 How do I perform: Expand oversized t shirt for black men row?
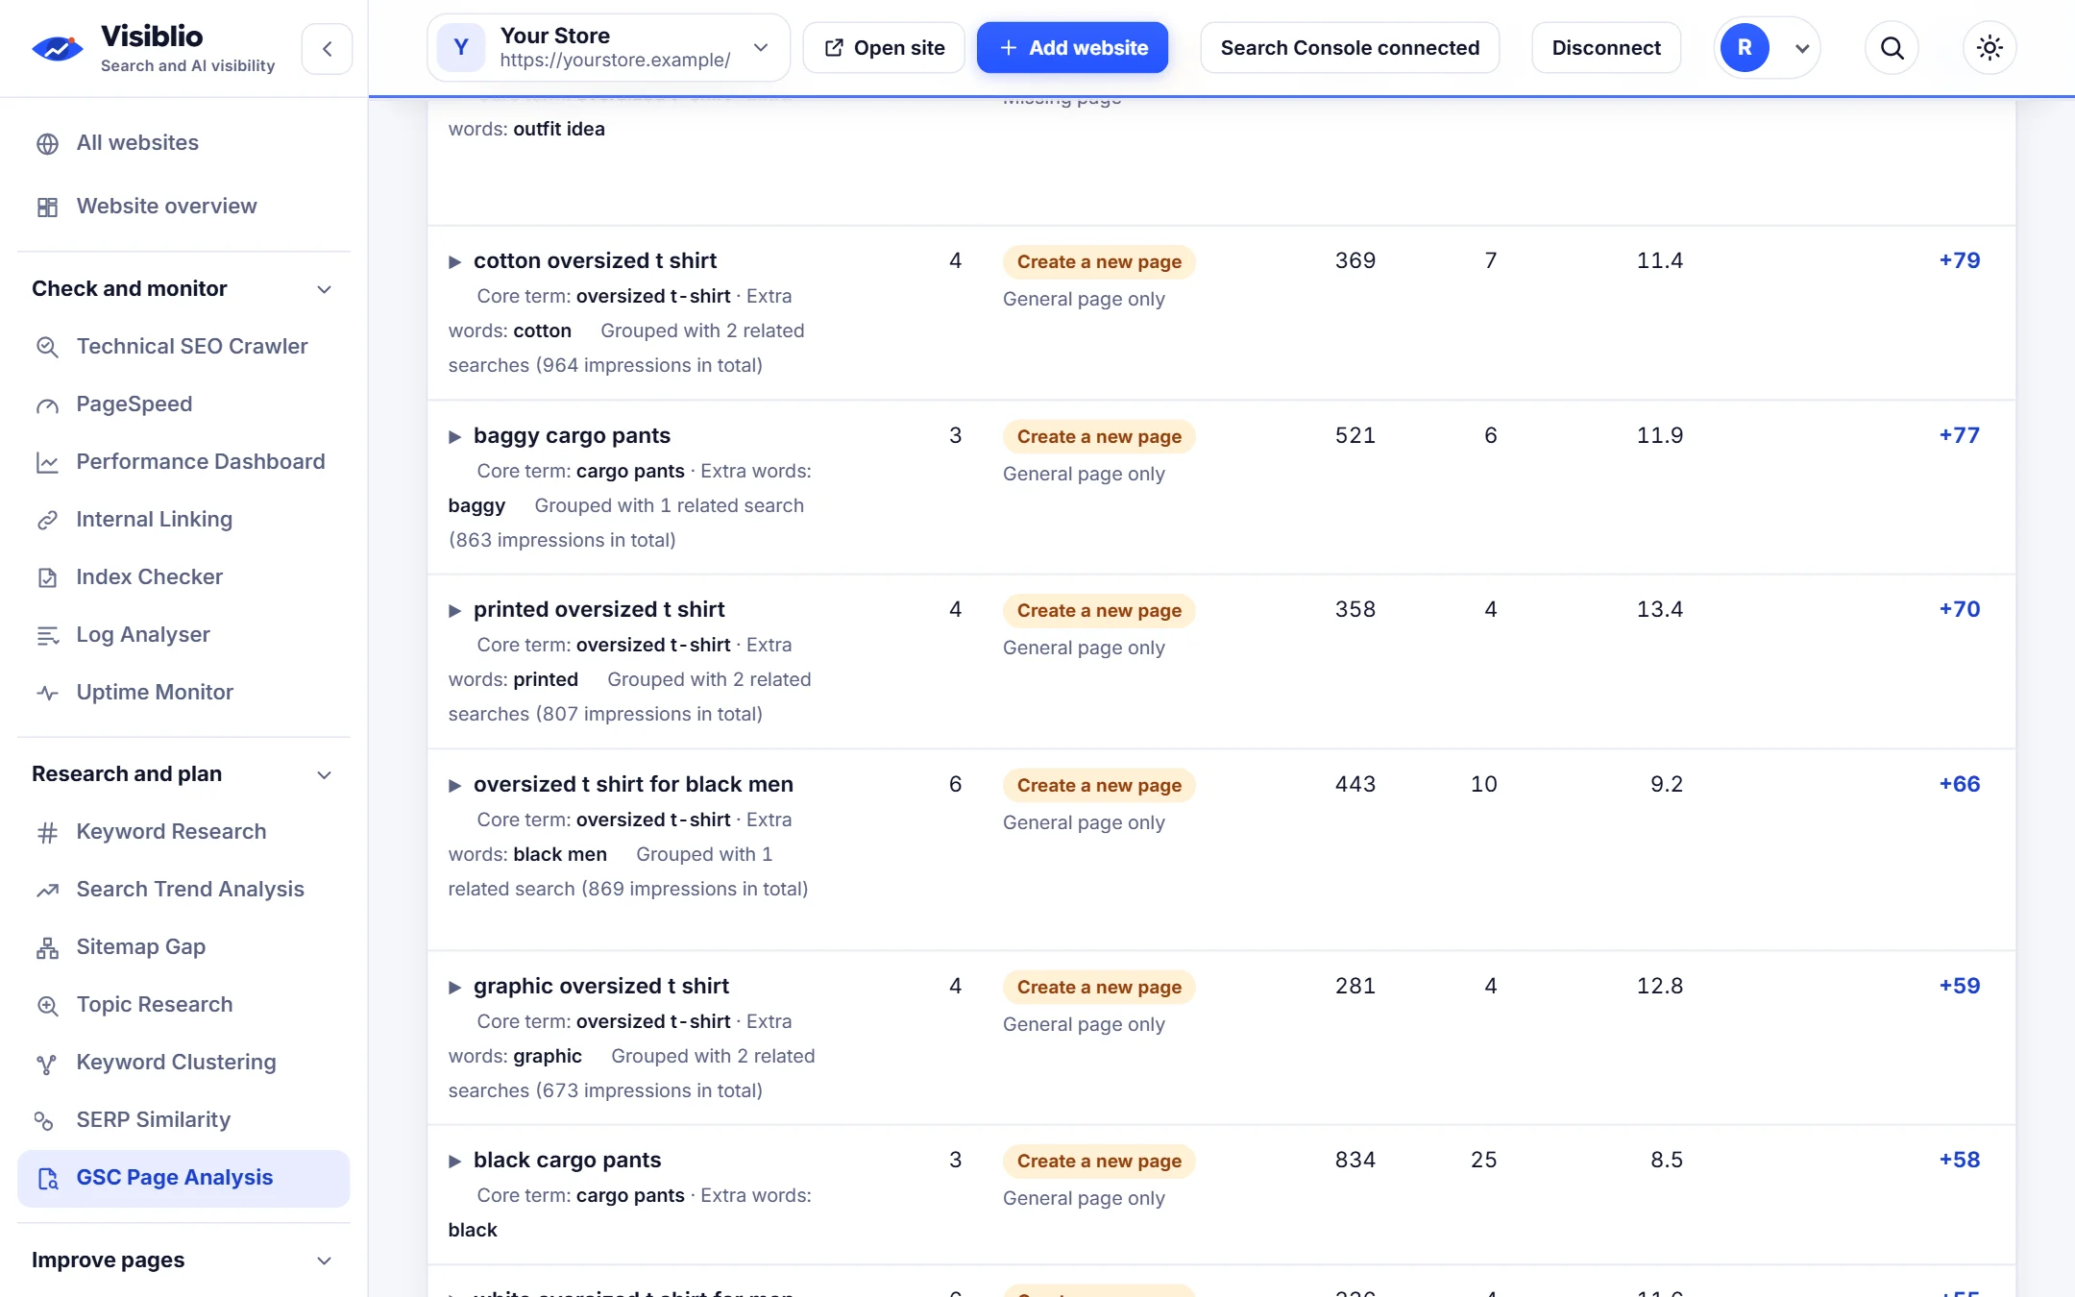point(454,785)
